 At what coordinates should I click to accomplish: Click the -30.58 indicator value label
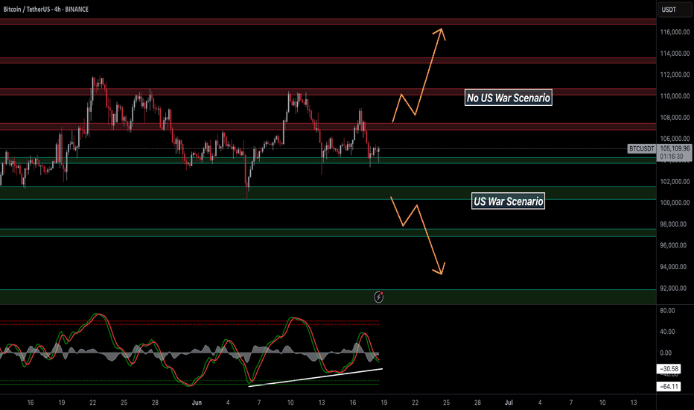tap(669, 369)
